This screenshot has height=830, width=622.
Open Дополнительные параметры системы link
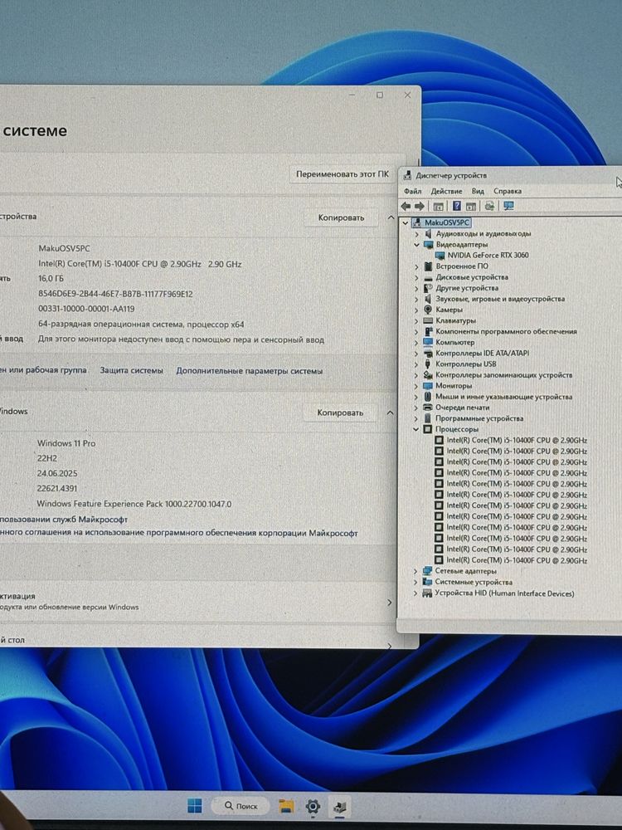coord(249,371)
